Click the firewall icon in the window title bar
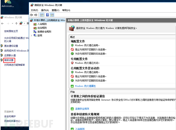Image resolution: width=176 pixels, height=130 pixels. point(32,5)
